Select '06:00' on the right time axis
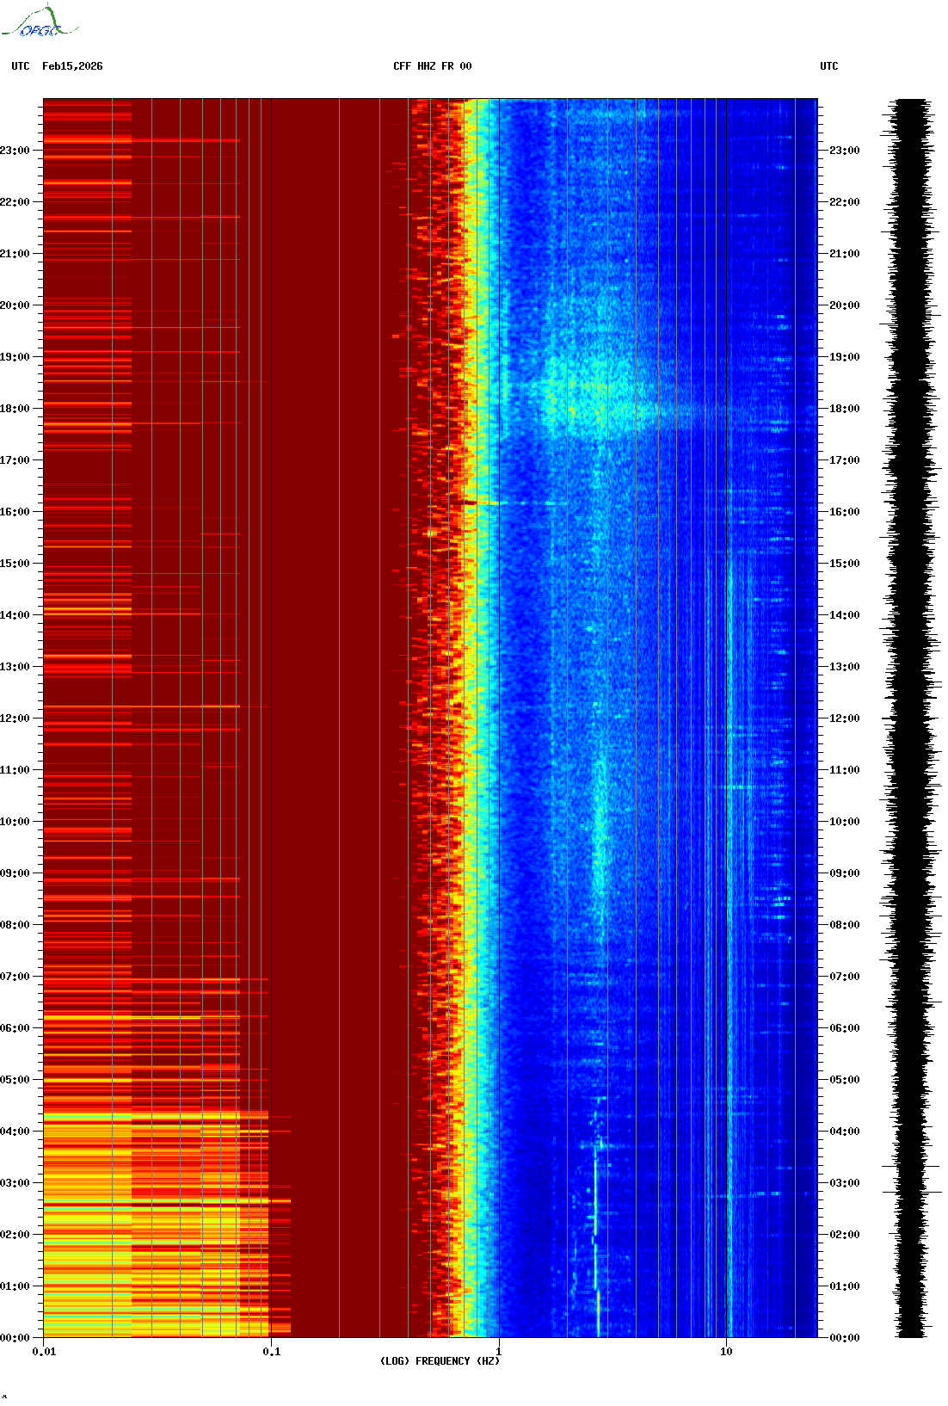 (x=844, y=1028)
